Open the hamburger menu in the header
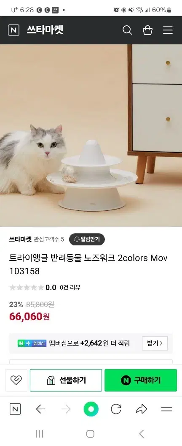Screen dimensions: 182x446 [168, 30]
